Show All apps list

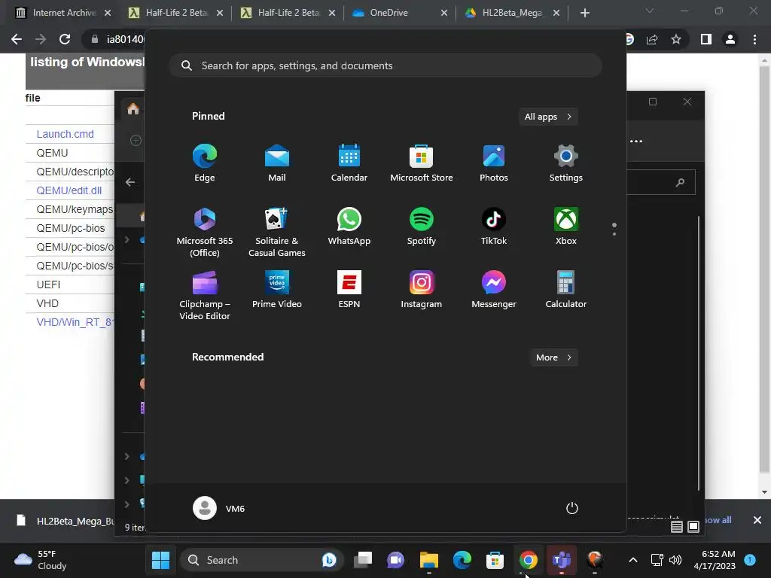tap(548, 117)
